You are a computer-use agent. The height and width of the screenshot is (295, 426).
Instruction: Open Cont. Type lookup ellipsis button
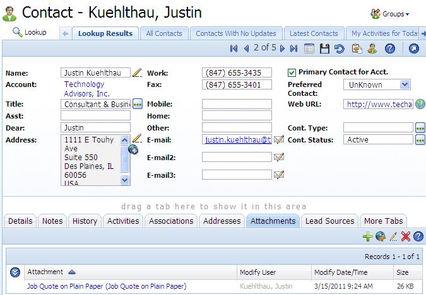(420, 128)
